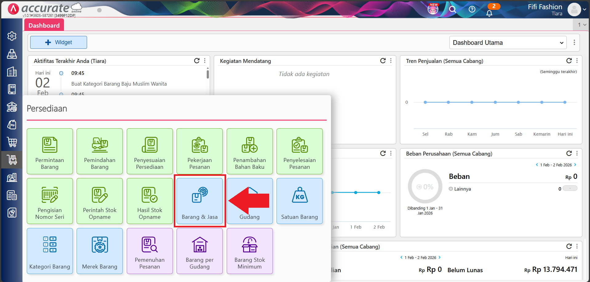Refresh the Tren Penjualan widget
590x282 pixels.
click(569, 61)
